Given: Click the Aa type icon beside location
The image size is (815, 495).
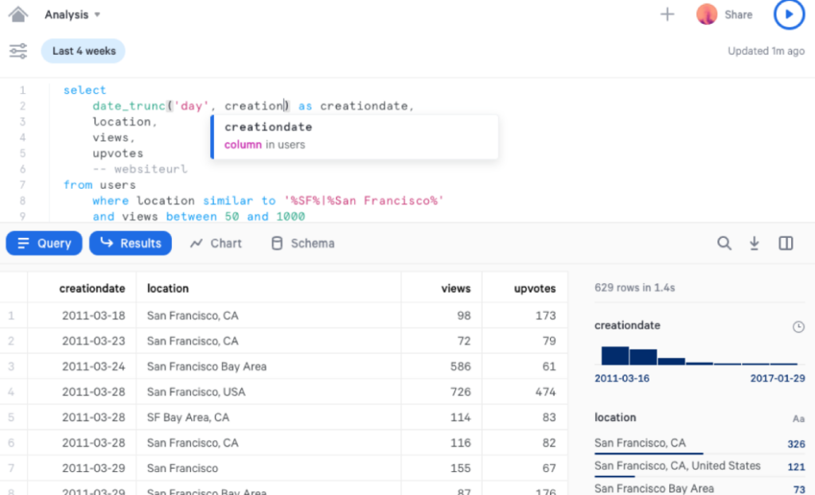Looking at the screenshot, I should tap(797, 419).
